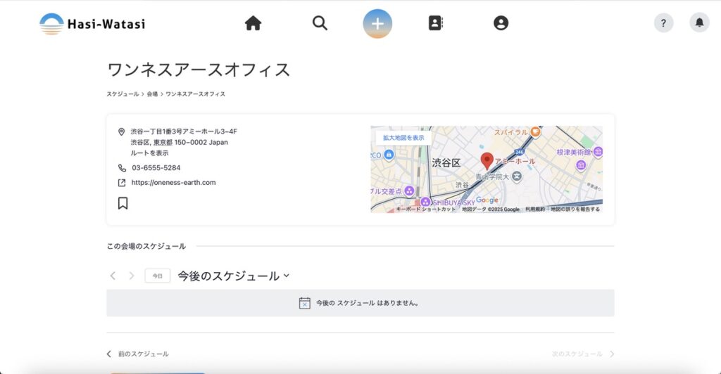Open help via question mark icon
The width and height of the screenshot is (721, 374).
click(x=663, y=23)
